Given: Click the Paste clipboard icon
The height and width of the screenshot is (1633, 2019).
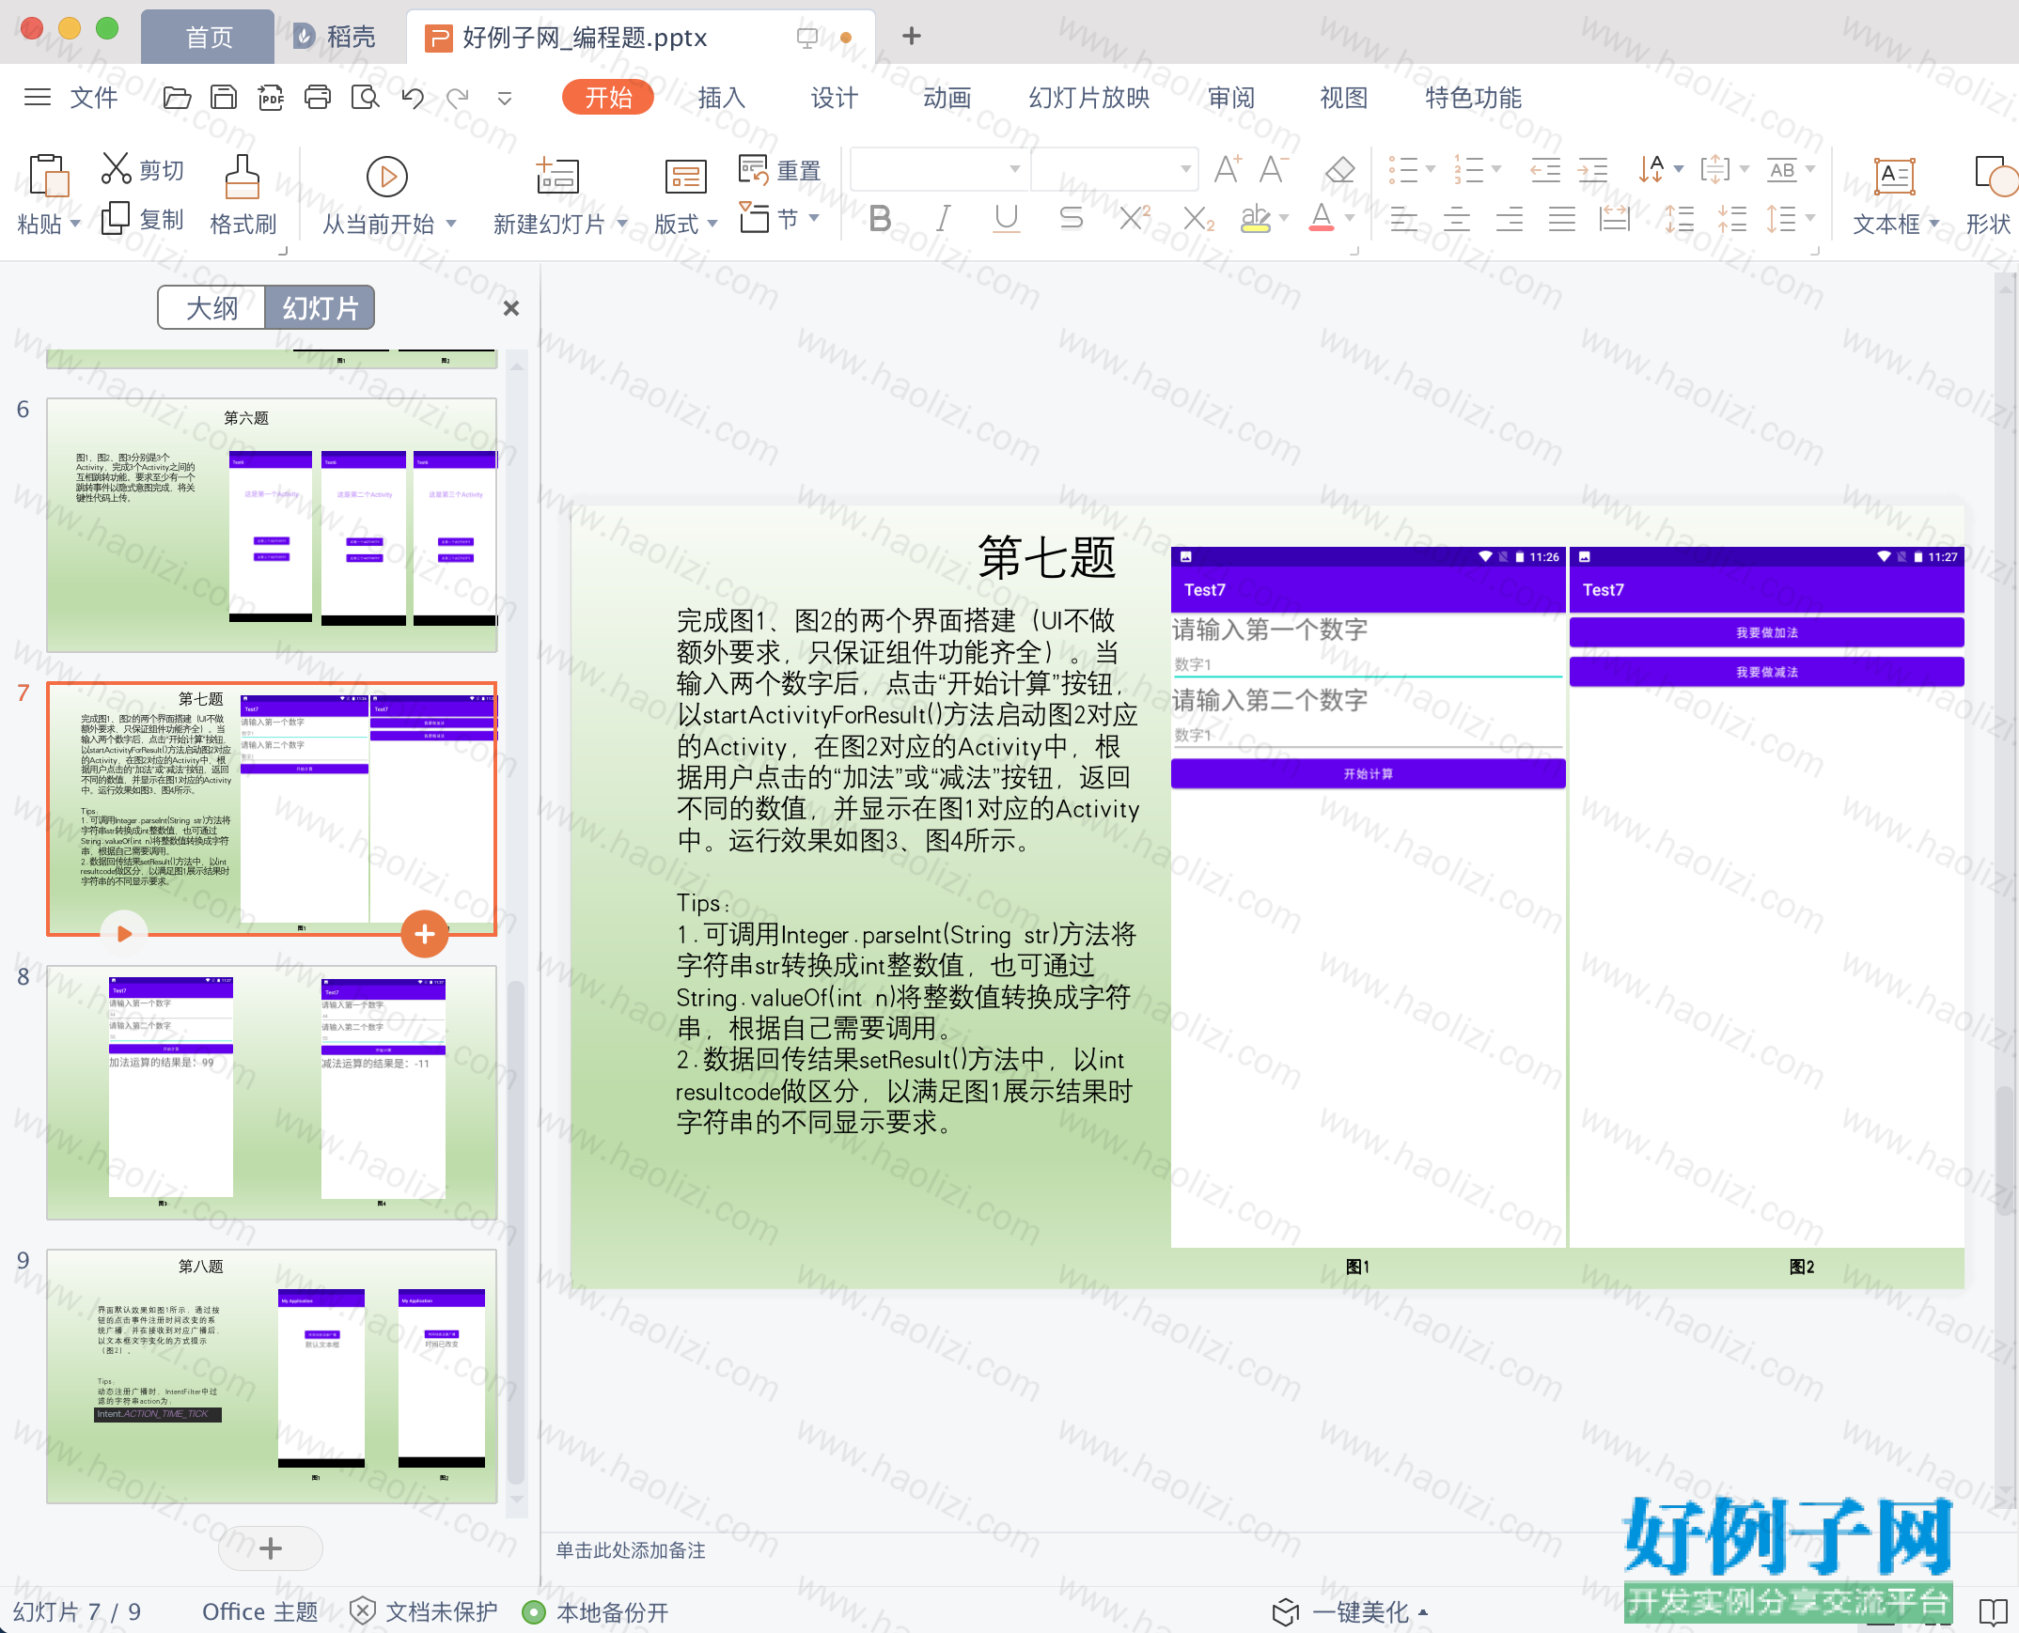Looking at the screenshot, I should 48,175.
